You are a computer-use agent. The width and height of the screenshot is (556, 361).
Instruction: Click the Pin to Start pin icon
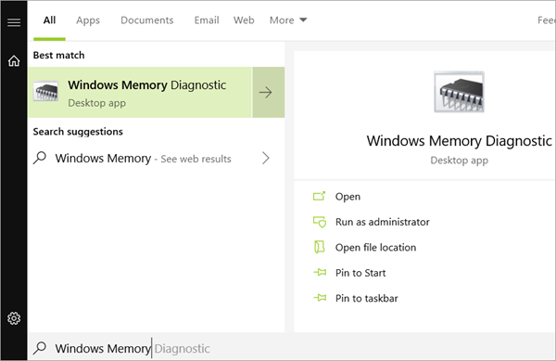pyautogui.click(x=320, y=273)
